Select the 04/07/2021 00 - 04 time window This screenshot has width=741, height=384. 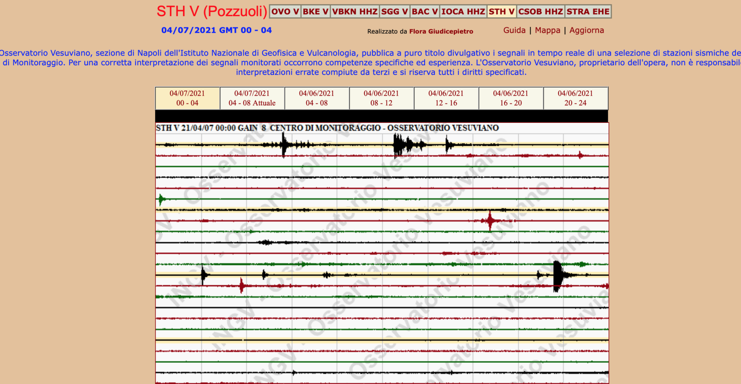188,98
